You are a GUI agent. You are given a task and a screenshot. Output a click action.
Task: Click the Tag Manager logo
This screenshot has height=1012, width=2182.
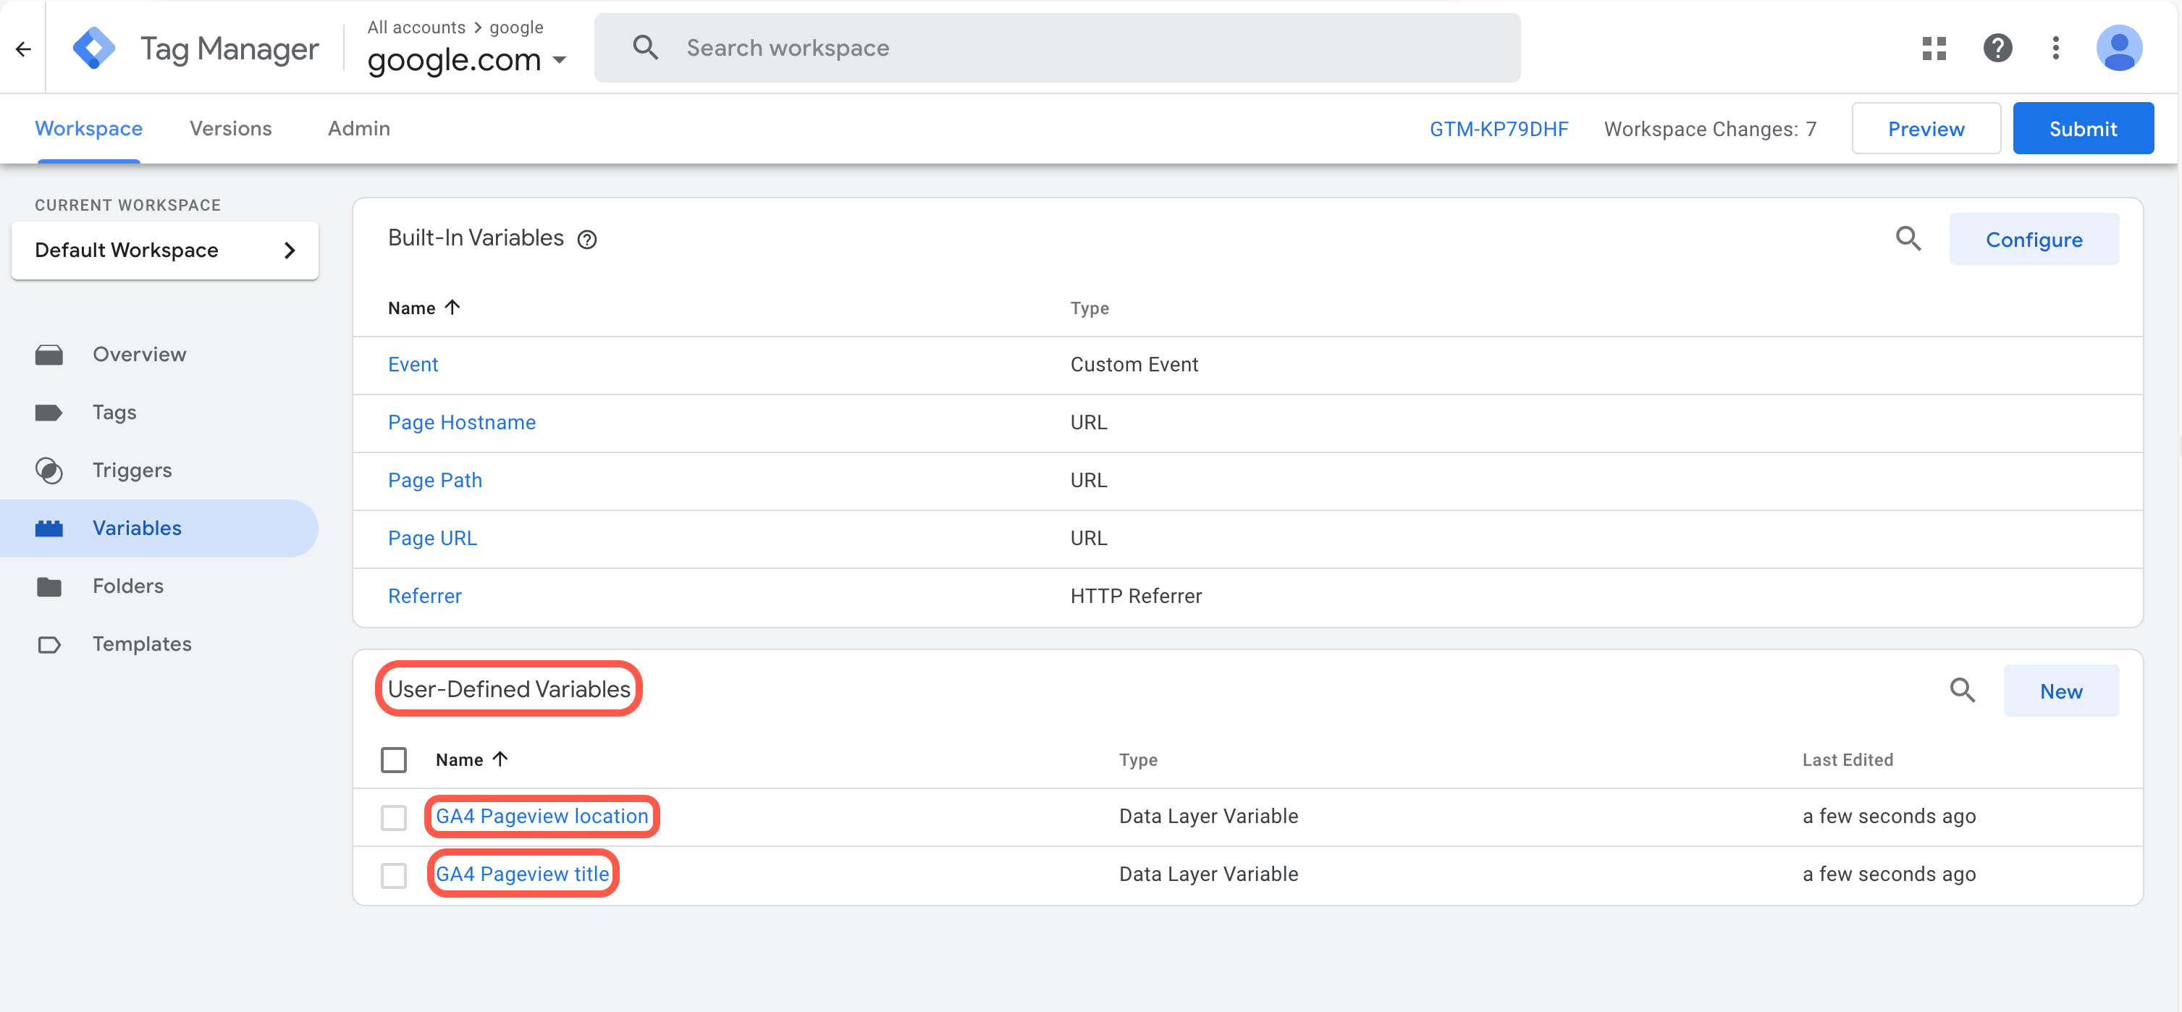[93, 49]
